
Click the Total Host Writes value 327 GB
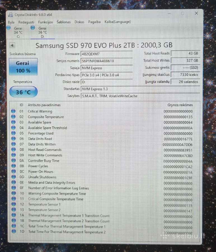coord(185,60)
